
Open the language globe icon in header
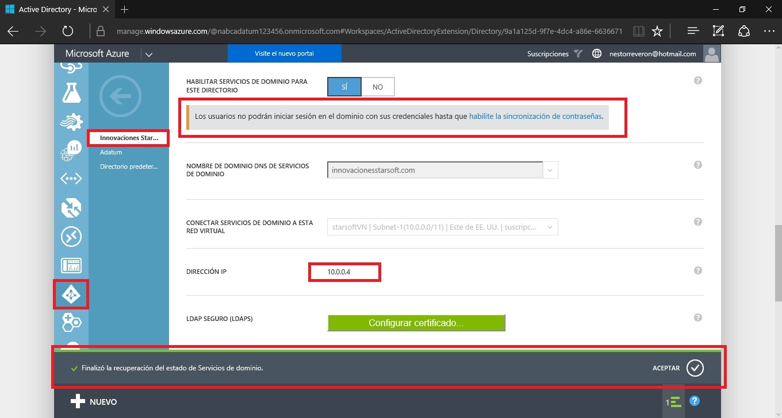[597, 54]
